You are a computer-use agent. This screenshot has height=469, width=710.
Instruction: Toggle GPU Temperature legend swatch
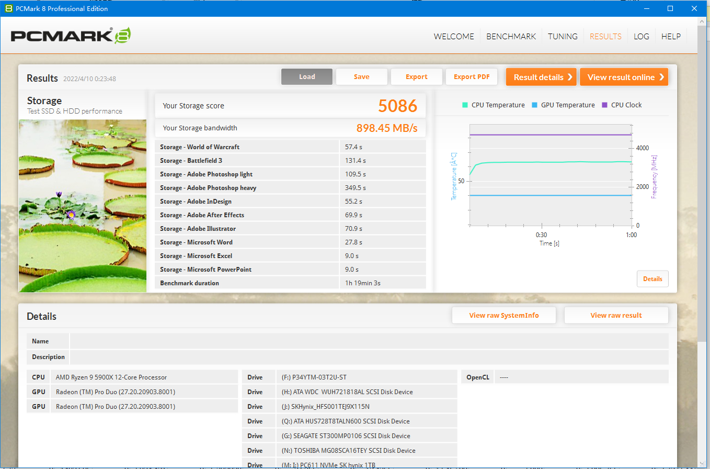[x=534, y=105]
